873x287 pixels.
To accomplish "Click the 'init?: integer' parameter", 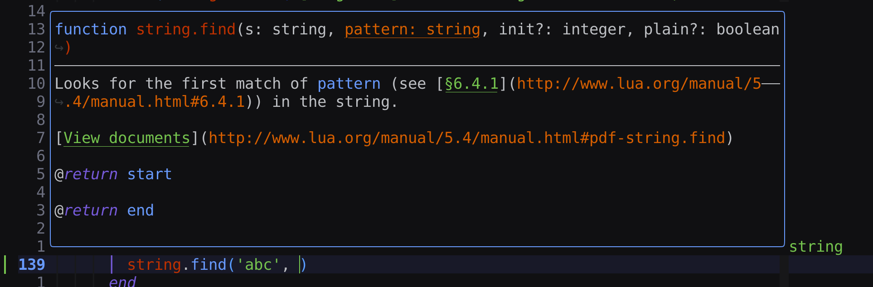I will (x=562, y=29).
